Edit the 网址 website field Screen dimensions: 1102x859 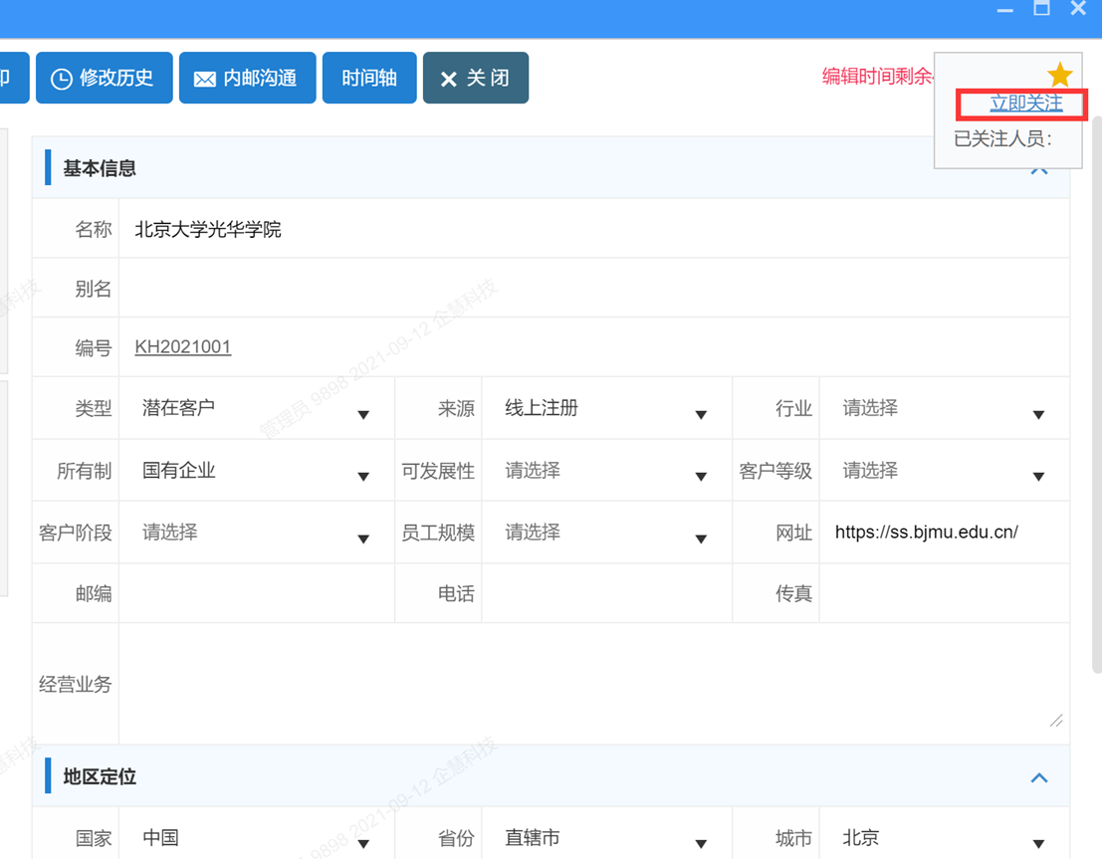coord(944,533)
